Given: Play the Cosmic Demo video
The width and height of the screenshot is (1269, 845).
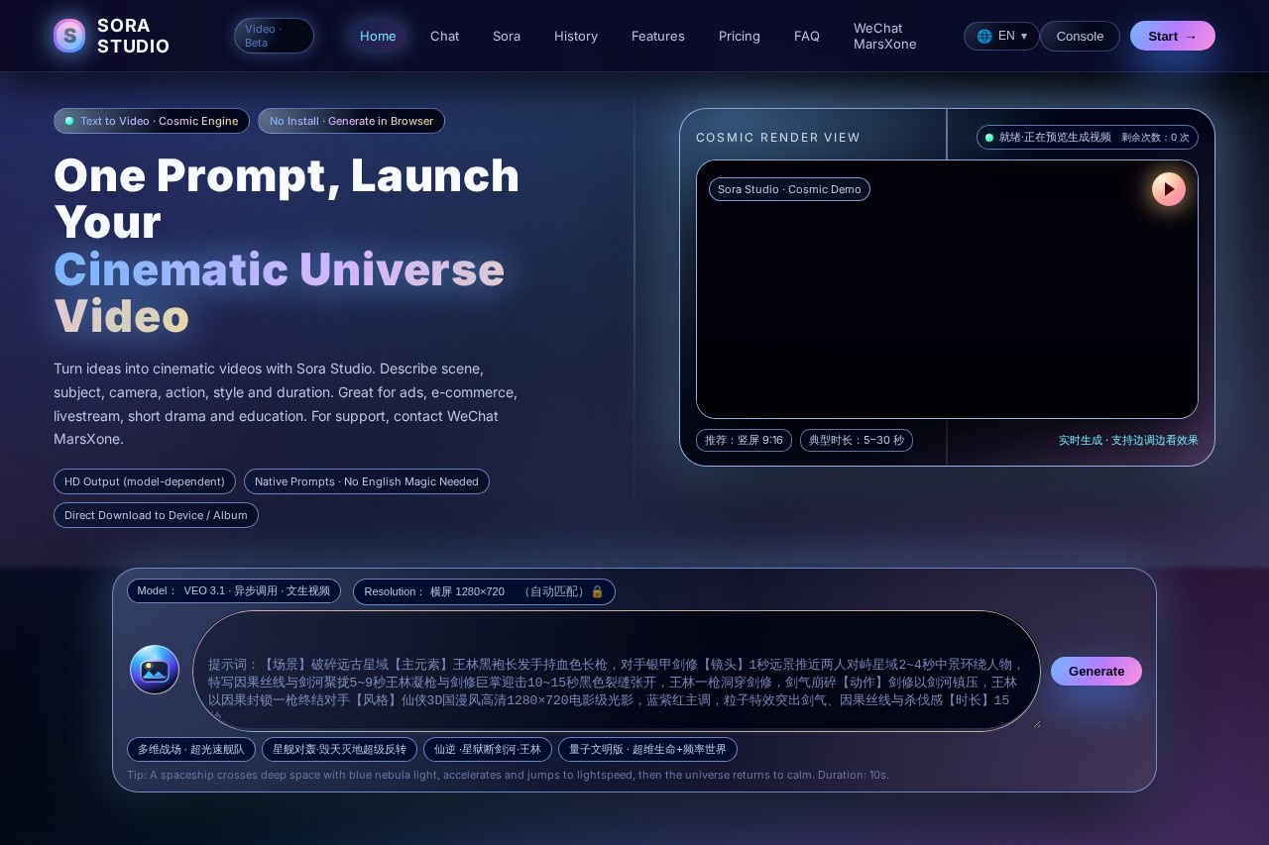Looking at the screenshot, I should tap(1168, 189).
